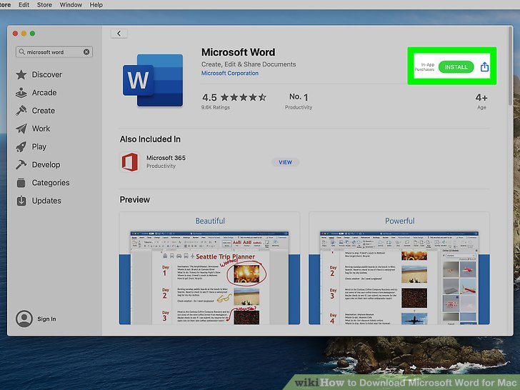This screenshot has height=390, width=520.
Task: Click the Microsoft 365 Office icon
Action: coord(130,162)
